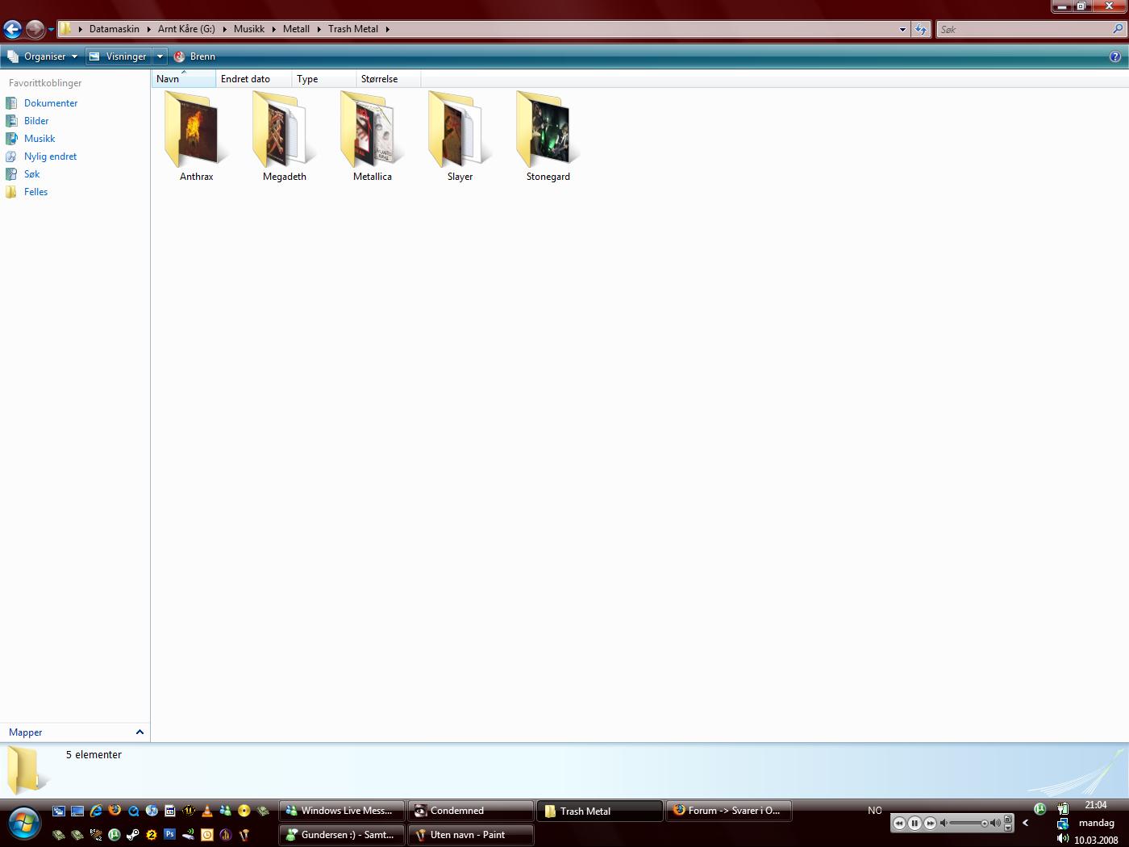Navigate to Musikk in the breadcrumb path
Screen dimensions: 1129x847
pos(249,29)
